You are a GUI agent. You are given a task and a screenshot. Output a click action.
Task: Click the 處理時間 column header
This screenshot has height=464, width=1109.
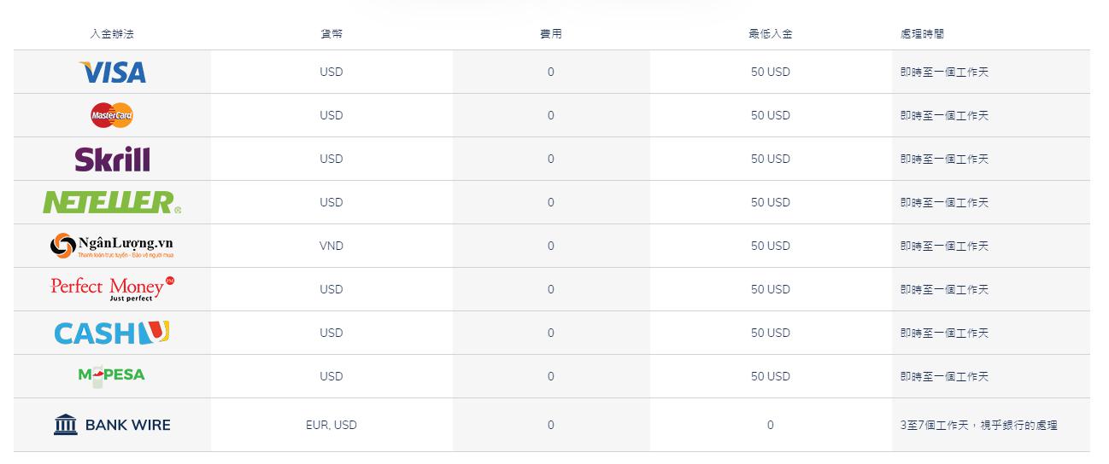click(x=922, y=34)
